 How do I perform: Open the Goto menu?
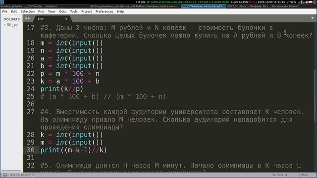pos(63,11)
